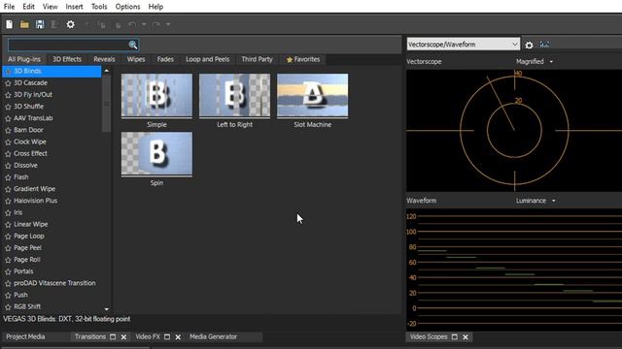Screen dimensions: 622x349
Task: Star the Barn Door transition
Action: point(8,130)
